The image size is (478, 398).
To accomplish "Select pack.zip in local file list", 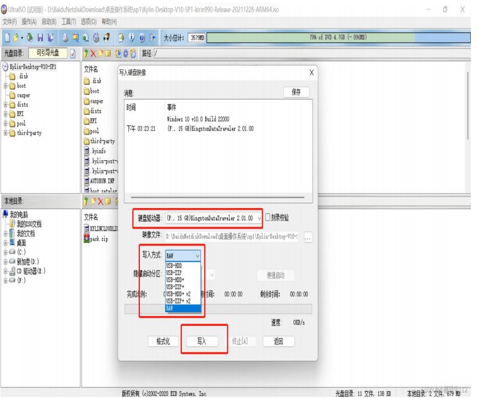I will coord(99,239).
